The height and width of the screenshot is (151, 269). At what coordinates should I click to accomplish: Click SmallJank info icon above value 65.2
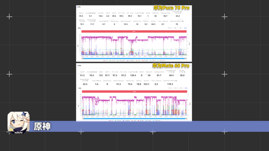tap(180, 13)
